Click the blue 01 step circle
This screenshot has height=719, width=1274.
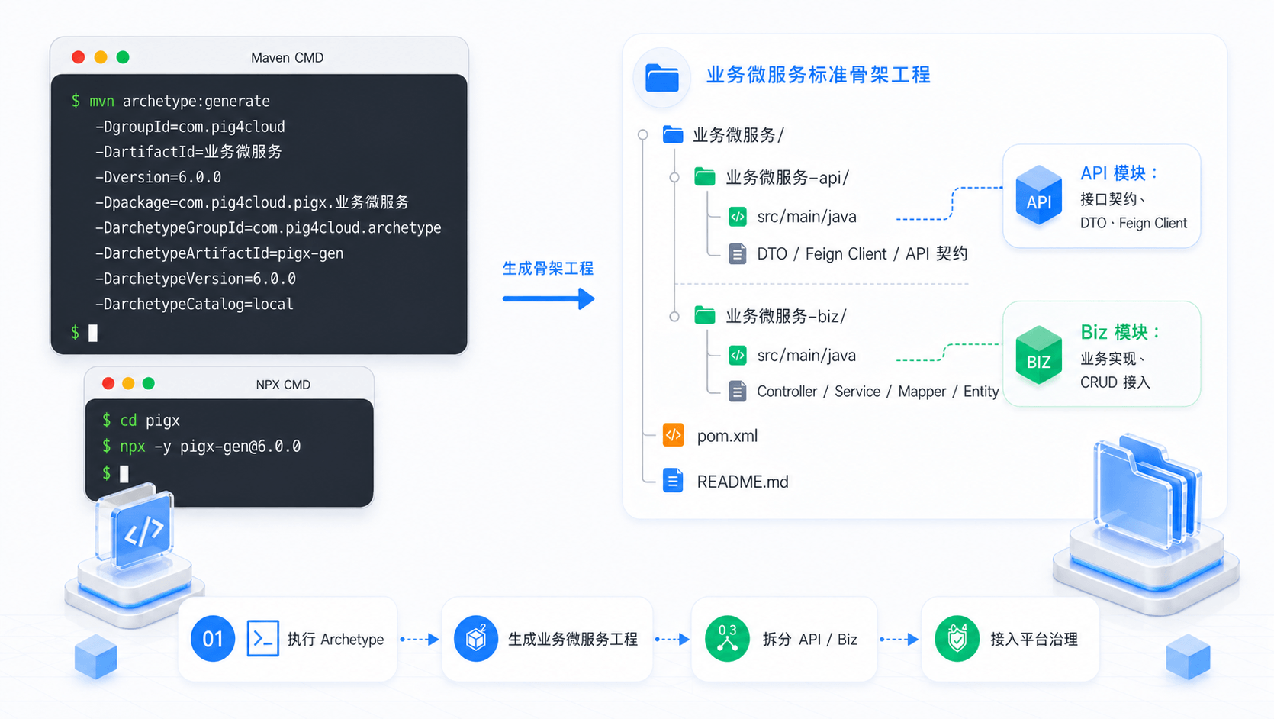213,639
